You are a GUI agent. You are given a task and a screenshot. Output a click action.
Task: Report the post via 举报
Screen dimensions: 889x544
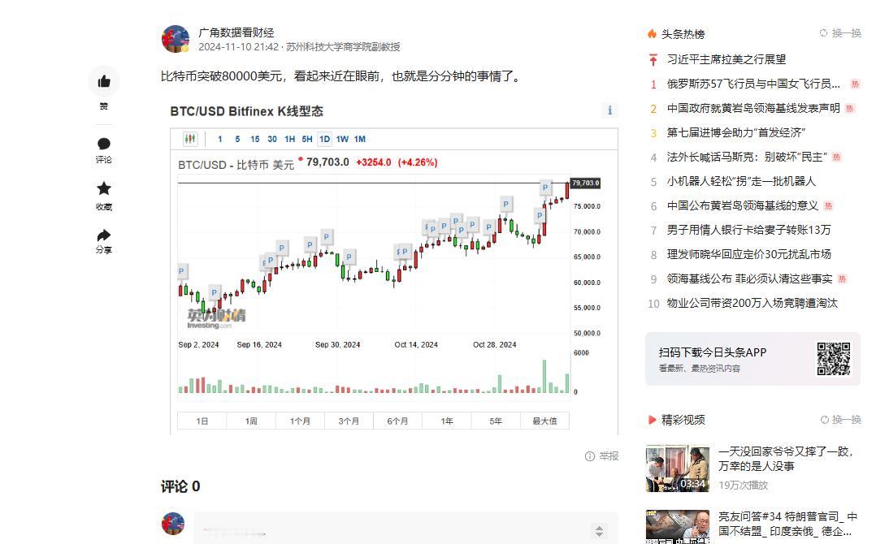click(x=602, y=456)
